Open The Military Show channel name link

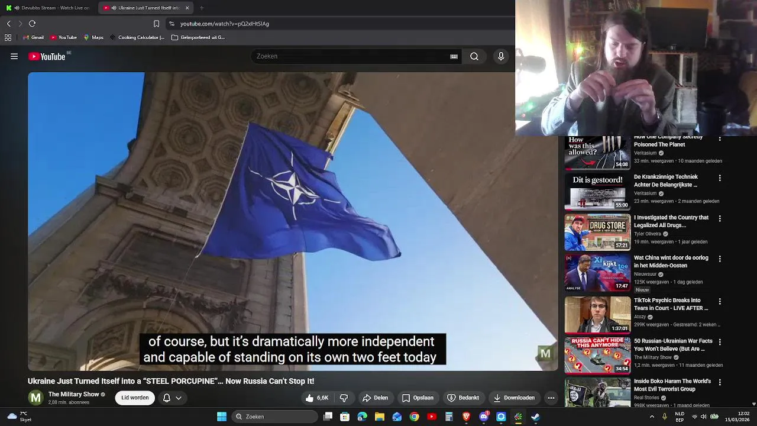coord(73,394)
